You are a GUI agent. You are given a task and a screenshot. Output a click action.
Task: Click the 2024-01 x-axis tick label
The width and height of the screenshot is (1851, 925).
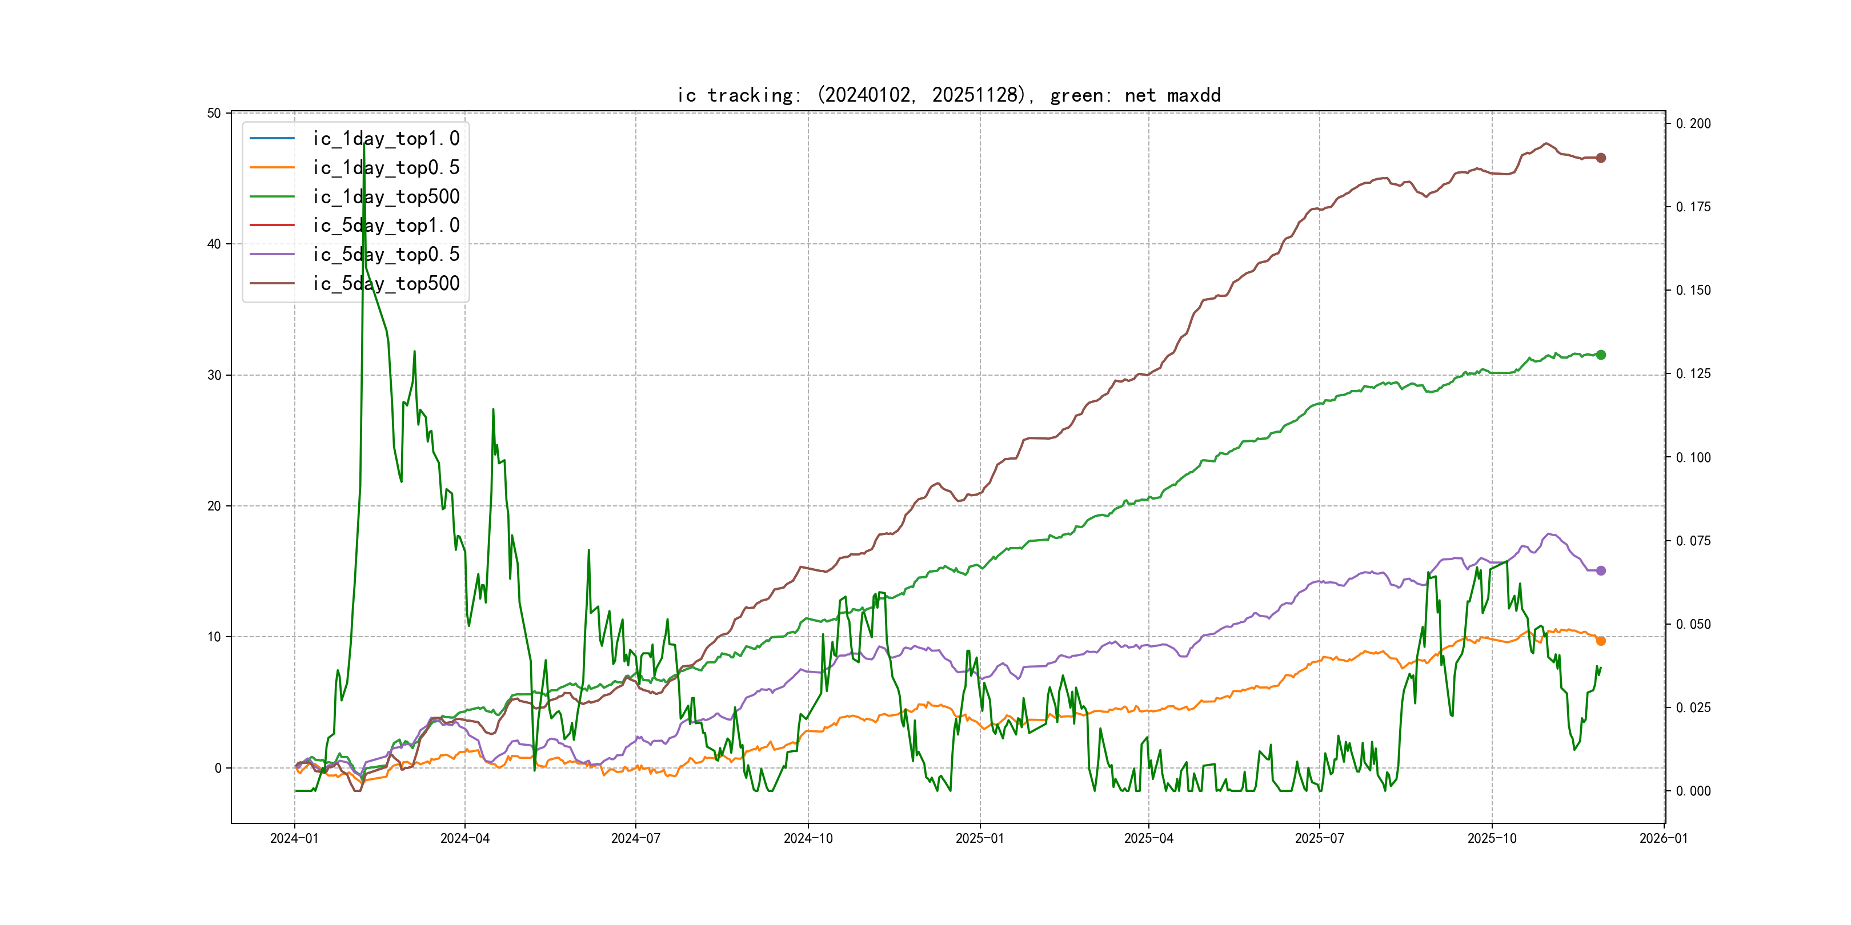click(x=294, y=839)
